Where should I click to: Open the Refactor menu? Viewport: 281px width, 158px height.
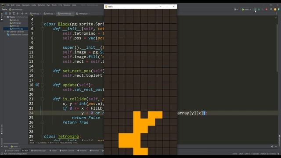tap(41, 5)
